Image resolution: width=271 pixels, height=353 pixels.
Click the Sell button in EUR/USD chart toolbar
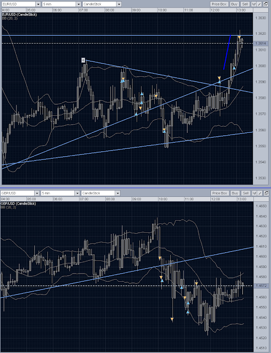245,4
